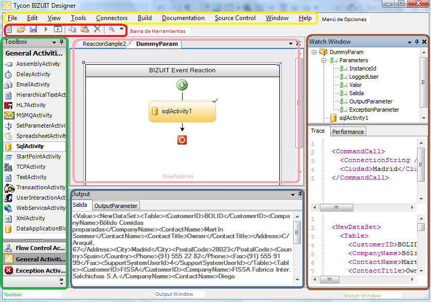This screenshot has width=431, height=302.
Task: Select SqlActivity in the Toolbox
Action: [35, 146]
